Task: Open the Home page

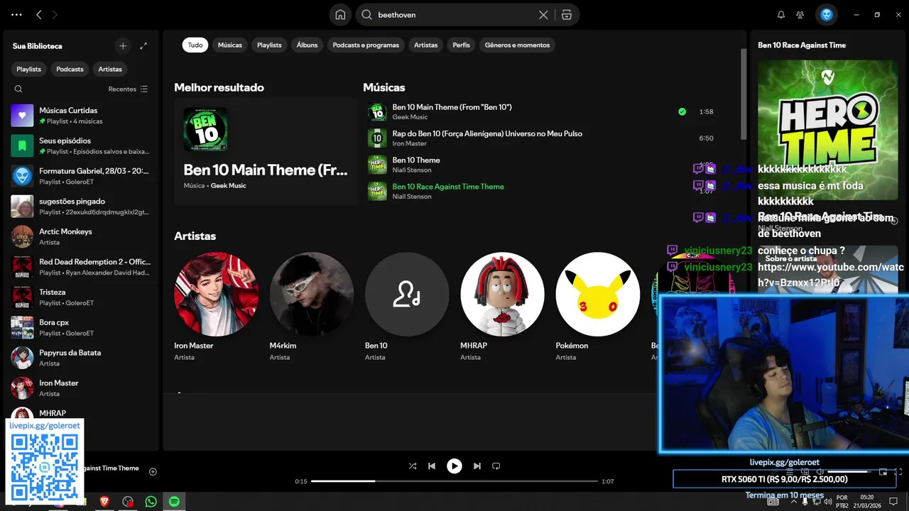Action: coord(340,14)
